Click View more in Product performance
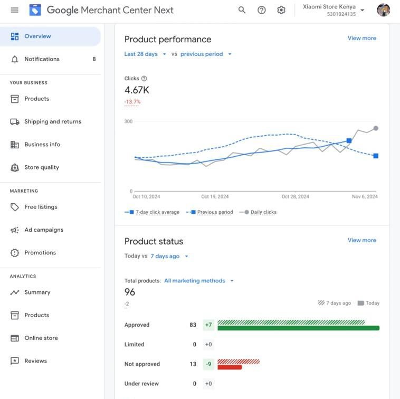This screenshot has width=400, height=399. click(361, 39)
